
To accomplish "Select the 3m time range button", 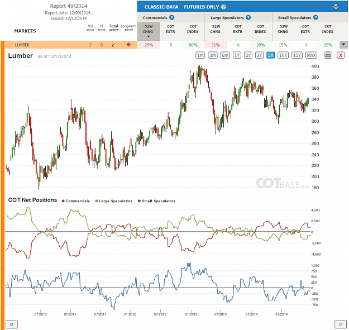I will click(x=213, y=55).
